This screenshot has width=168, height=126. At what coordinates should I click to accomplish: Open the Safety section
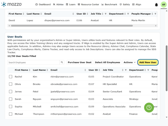(x=125, y=4)
